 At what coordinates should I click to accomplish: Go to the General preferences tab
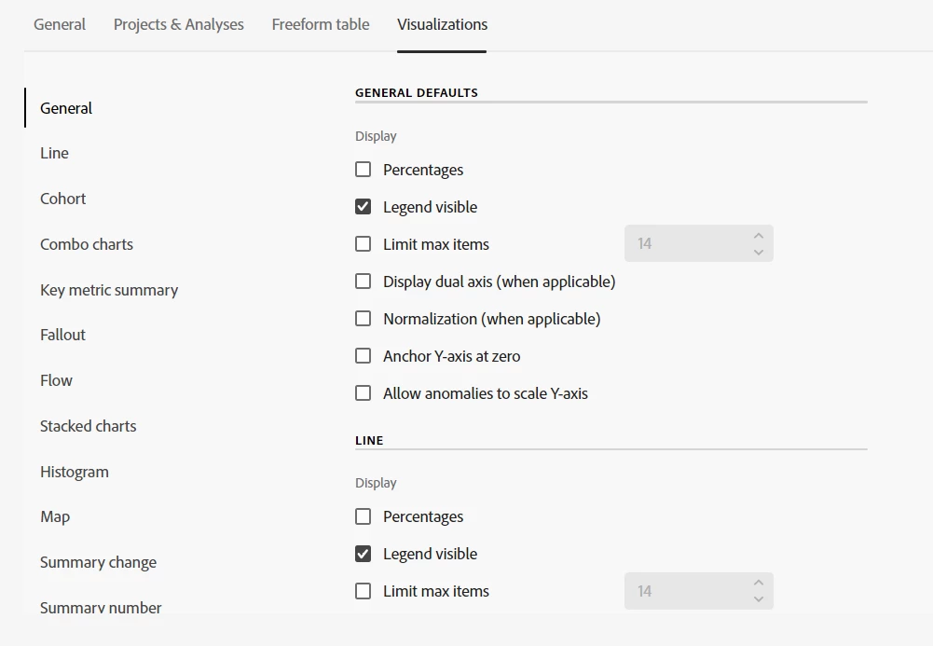click(x=60, y=24)
